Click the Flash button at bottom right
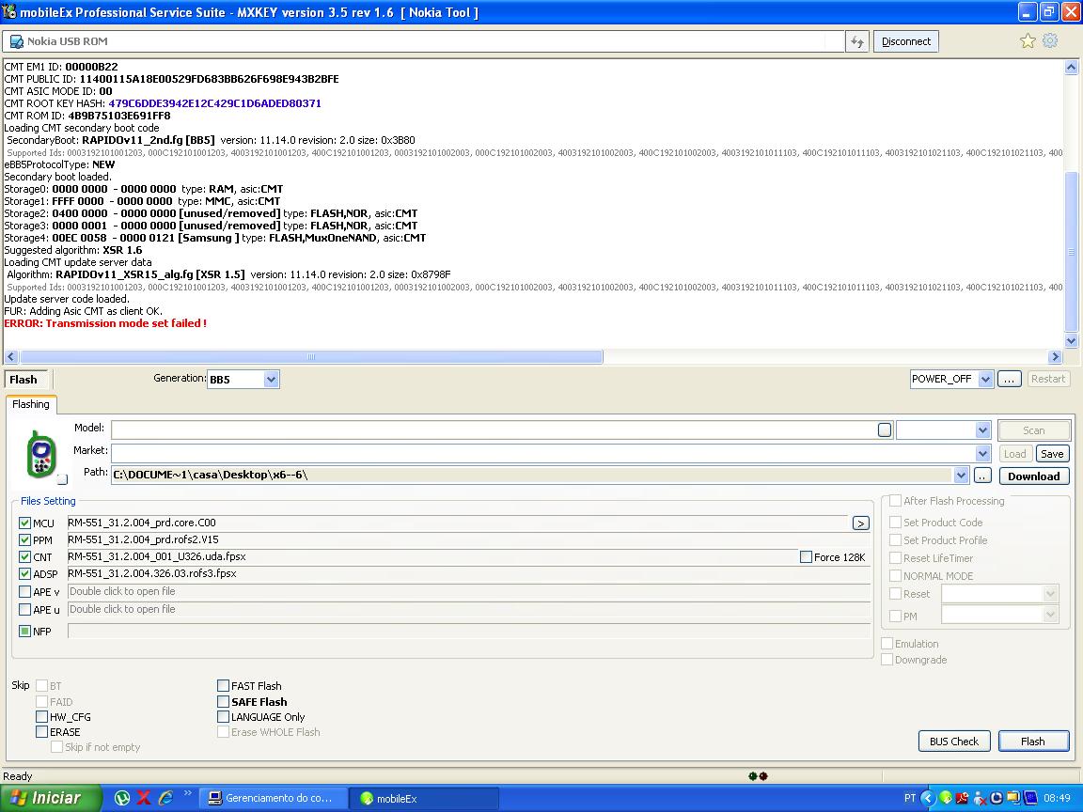The width and height of the screenshot is (1083, 812). click(x=1033, y=741)
